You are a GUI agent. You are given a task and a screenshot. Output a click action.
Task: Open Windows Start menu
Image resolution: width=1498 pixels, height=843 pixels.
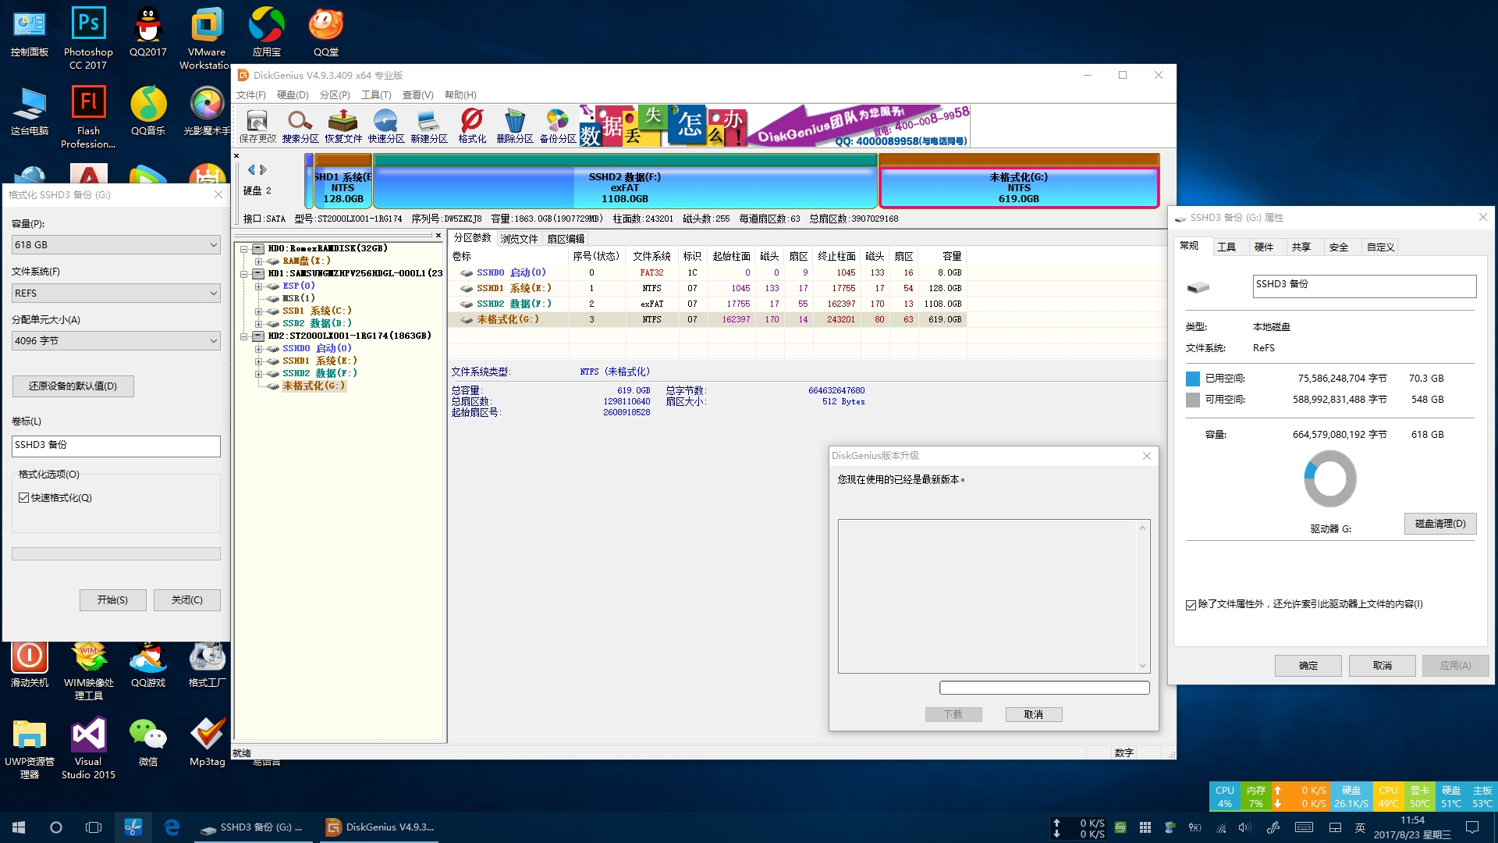[x=19, y=827]
